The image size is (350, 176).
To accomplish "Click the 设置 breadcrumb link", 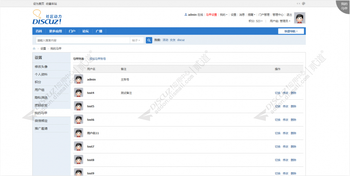I will 43,49.
